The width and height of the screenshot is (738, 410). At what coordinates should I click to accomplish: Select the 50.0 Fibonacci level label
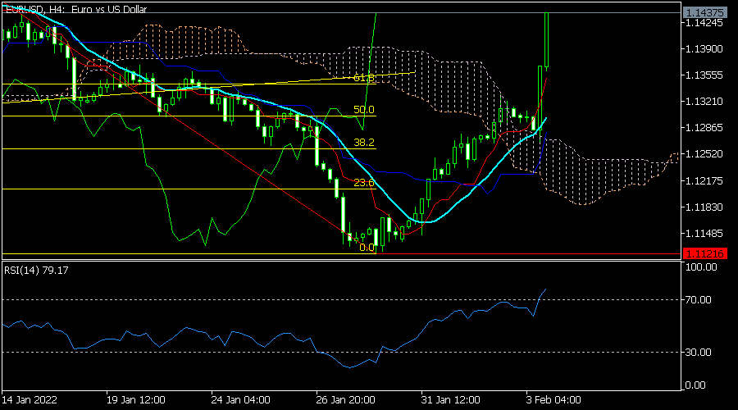[x=364, y=110]
